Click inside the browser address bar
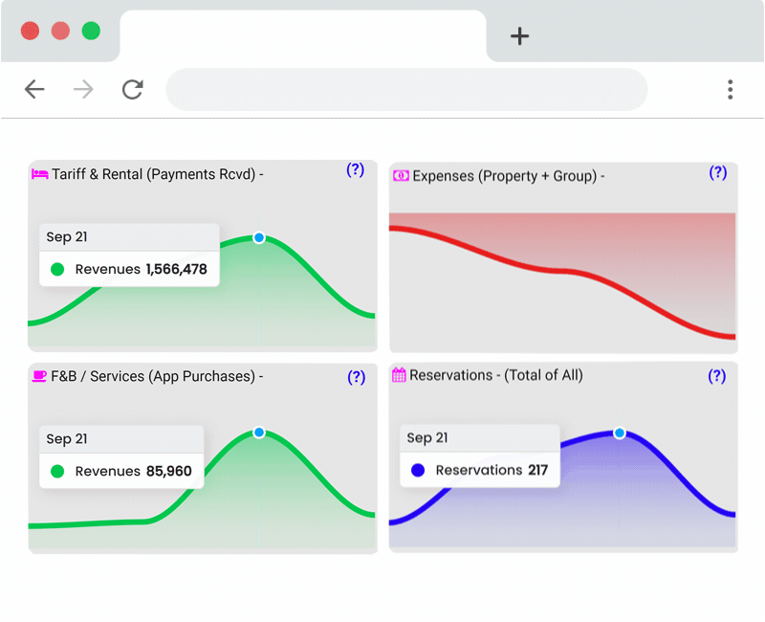This screenshot has width=765, height=622. pyautogui.click(x=406, y=89)
